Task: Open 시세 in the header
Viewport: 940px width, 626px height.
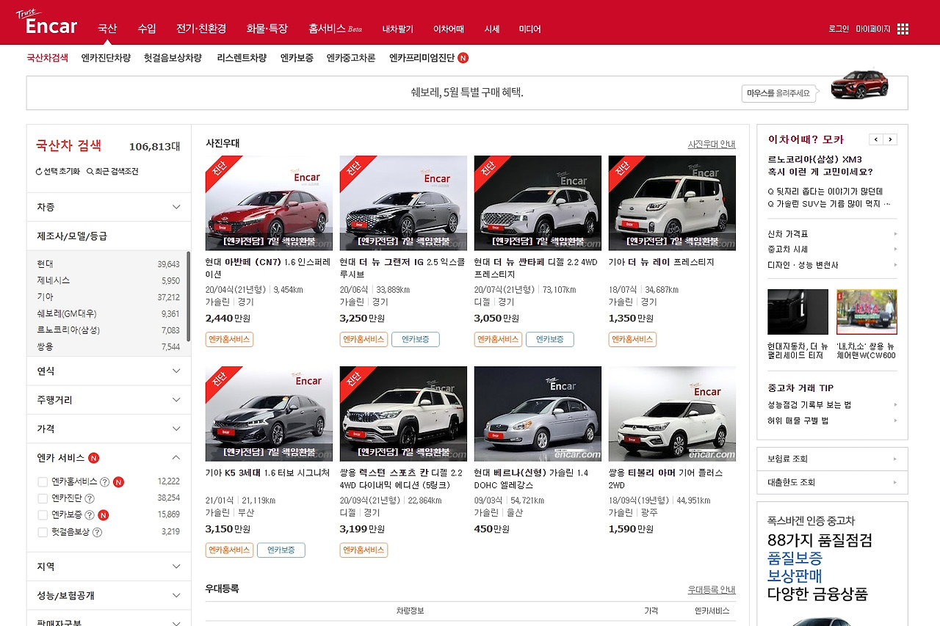Action: [x=492, y=29]
